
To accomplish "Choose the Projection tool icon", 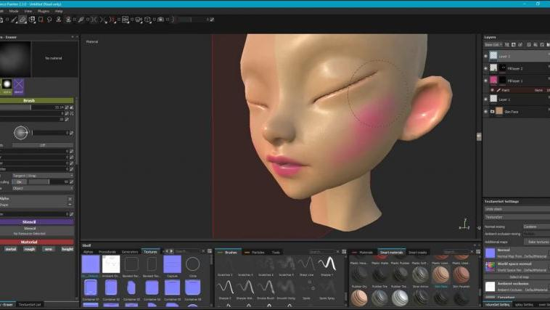I will click(32, 20).
